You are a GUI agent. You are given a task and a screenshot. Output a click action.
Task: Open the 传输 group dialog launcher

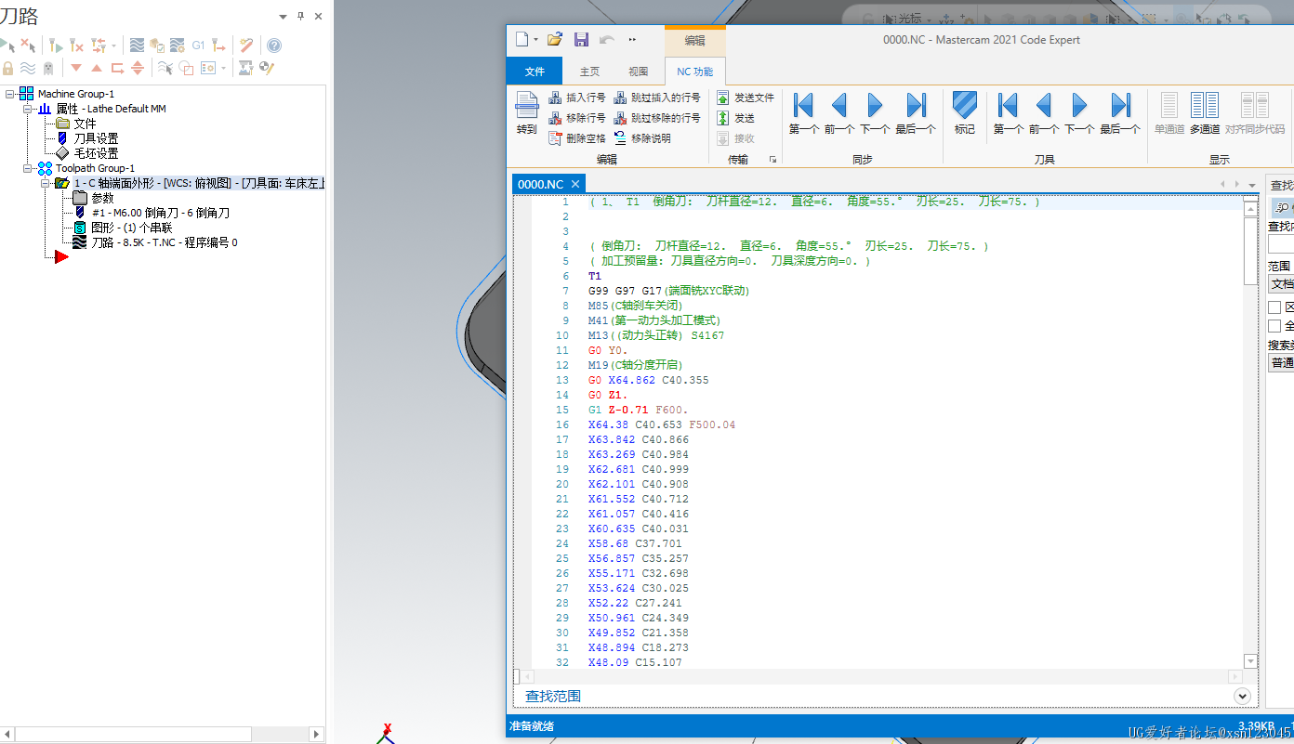[x=772, y=160]
